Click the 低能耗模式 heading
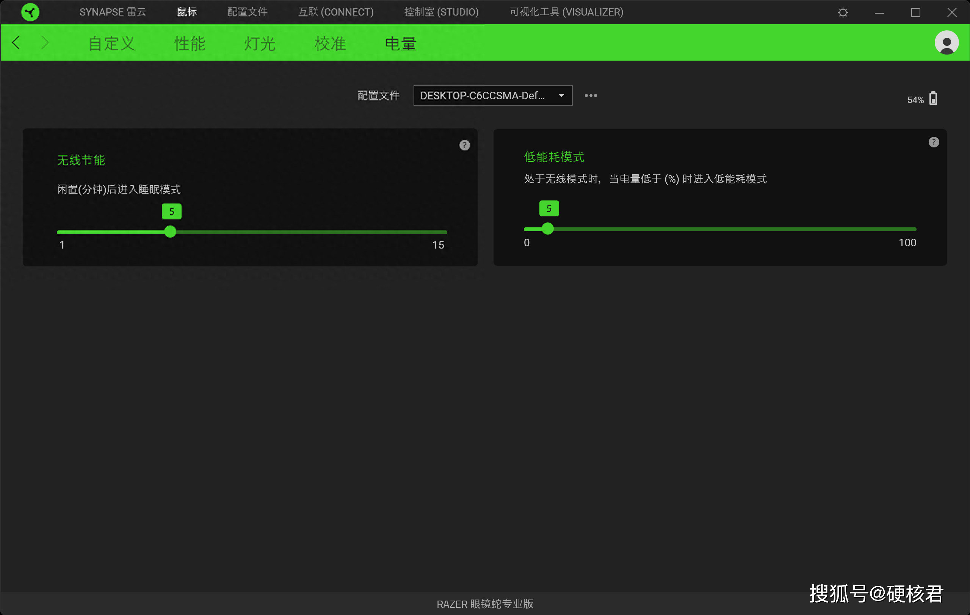The width and height of the screenshot is (970, 615). (554, 156)
